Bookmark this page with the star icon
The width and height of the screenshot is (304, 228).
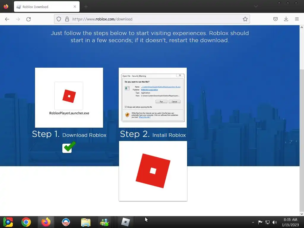click(x=245, y=19)
